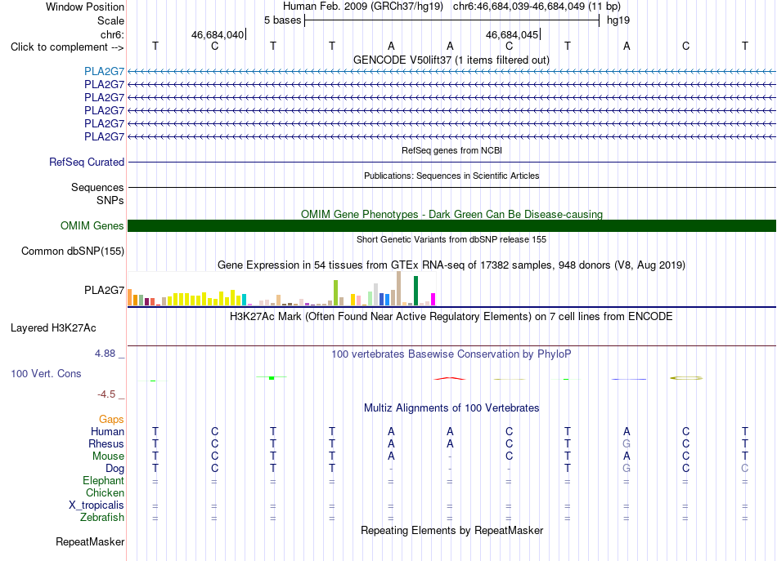Click the Human Feb. 2009 (GRCh37/hg19) title
Screen dimensions: 777x561
pos(362,7)
